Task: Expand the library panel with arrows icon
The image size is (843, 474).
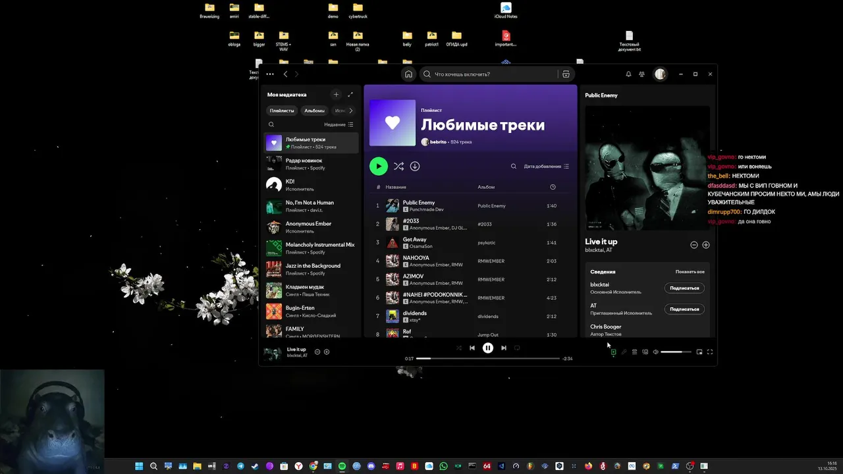Action: 350,95
